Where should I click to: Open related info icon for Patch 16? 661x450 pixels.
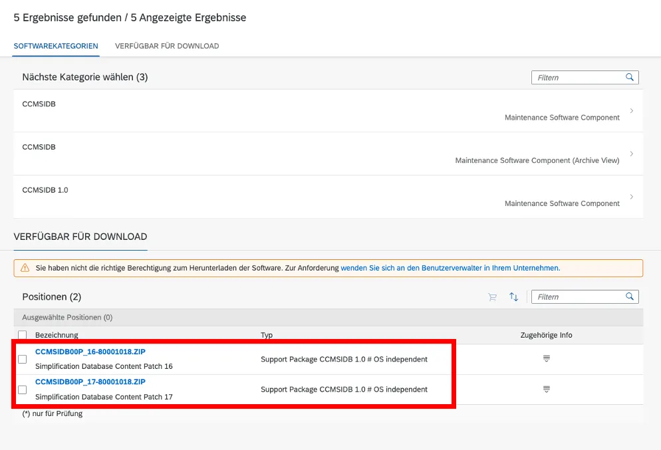tap(547, 359)
